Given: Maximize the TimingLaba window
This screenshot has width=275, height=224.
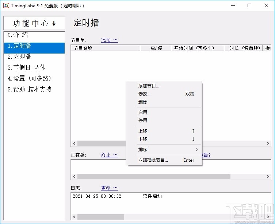Looking at the screenshot, I should click(249, 5).
